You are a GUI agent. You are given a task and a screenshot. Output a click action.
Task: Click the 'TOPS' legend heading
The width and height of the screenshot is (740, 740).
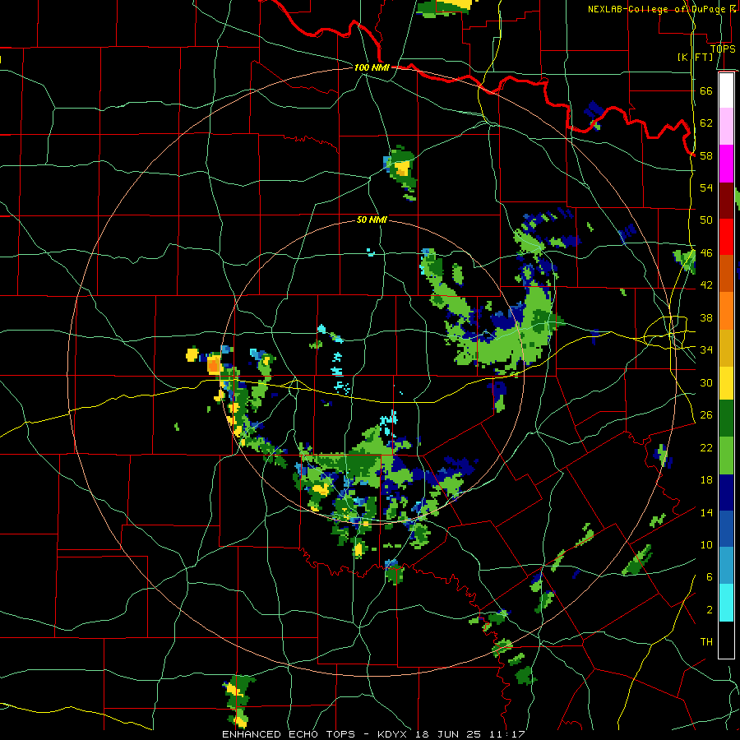723,49
